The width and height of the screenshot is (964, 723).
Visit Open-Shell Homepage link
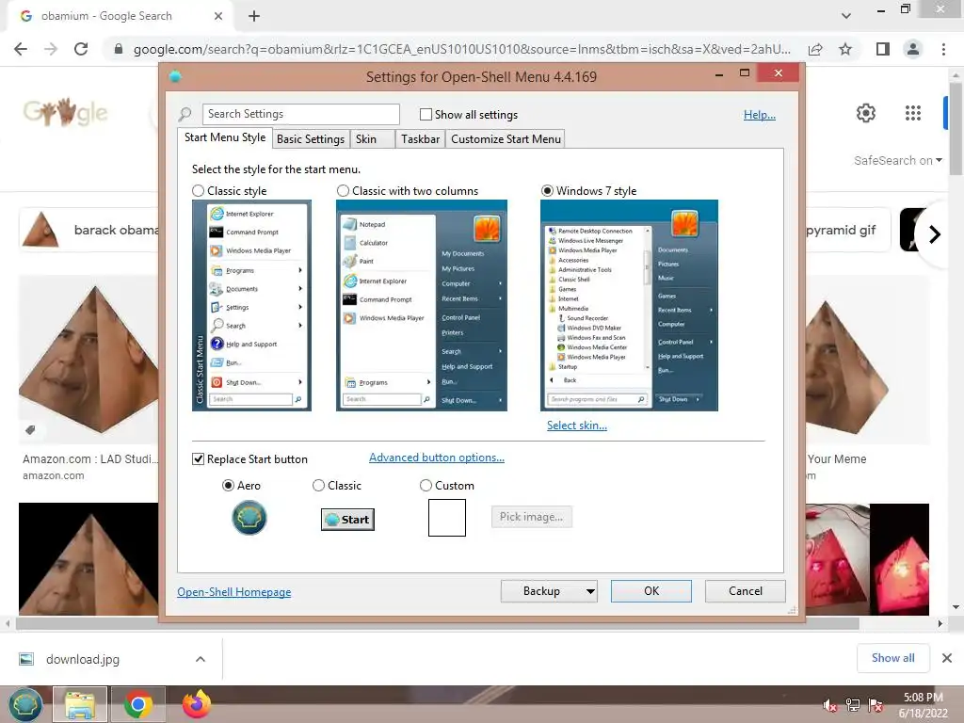coord(234,592)
